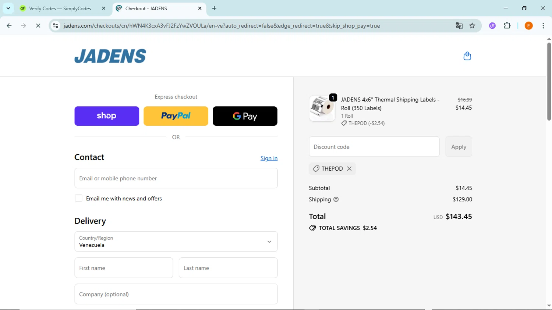552x310 pixels.
Task: Click the page vertical scrollbar thumb
Action: click(x=549, y=82)
